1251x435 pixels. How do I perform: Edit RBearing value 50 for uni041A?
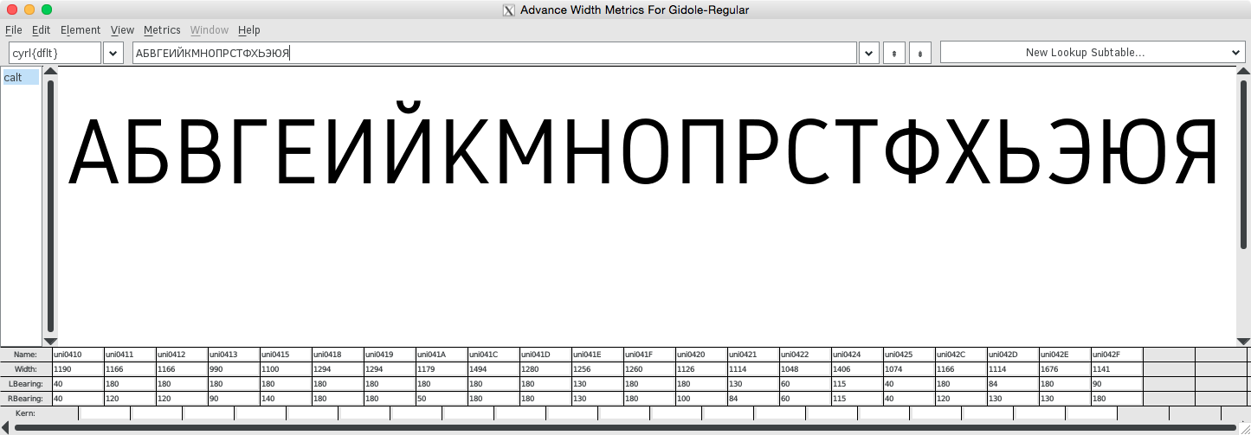click(x=442, y=399)
